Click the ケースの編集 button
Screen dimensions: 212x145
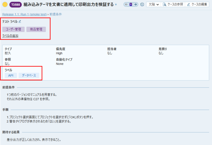[197, 4]
